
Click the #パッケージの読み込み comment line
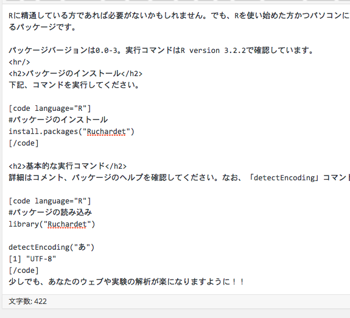click(51, 212)
